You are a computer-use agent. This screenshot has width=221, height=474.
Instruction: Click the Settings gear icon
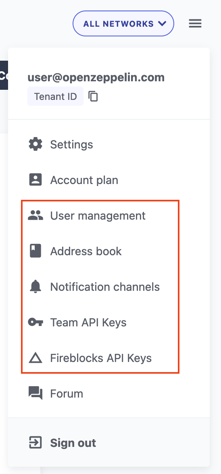point(35,144)
